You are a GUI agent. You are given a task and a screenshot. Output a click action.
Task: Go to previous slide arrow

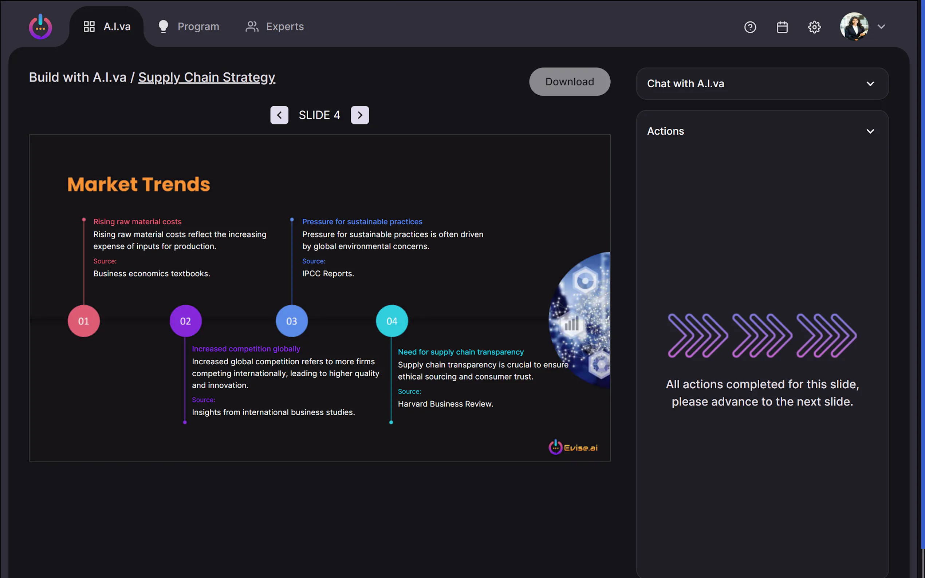pyautogui.click(x=279, y=115)
